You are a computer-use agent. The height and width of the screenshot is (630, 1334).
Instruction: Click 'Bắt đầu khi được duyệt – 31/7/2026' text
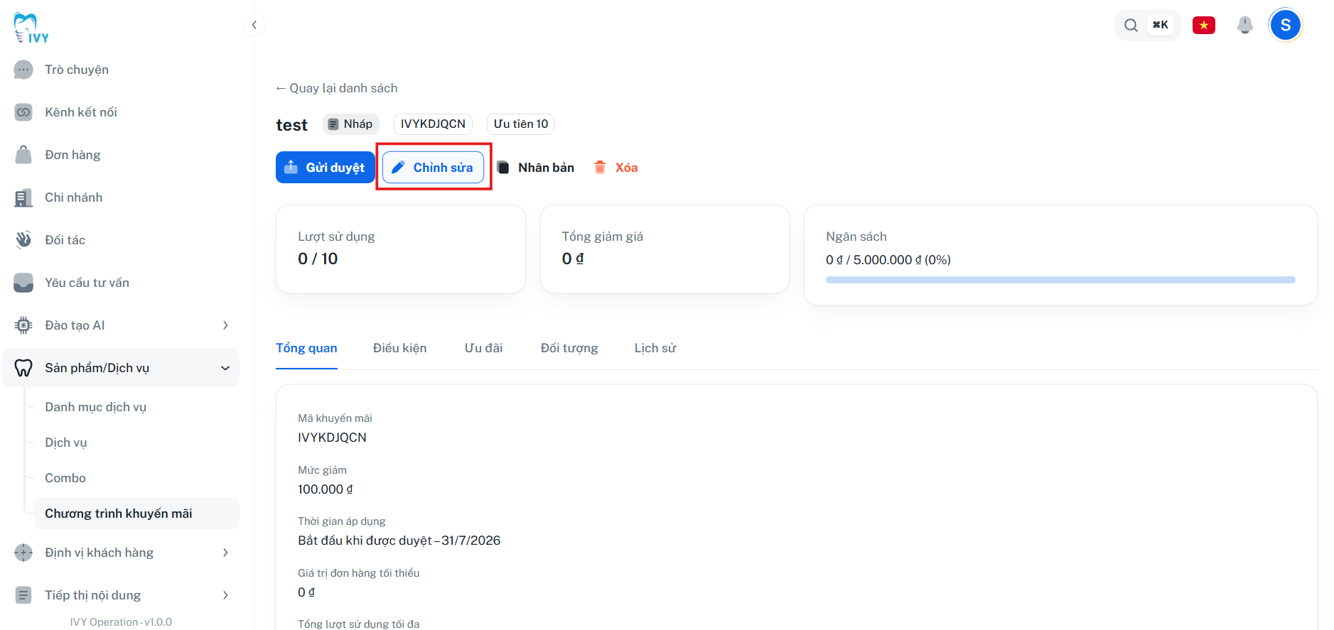399,541
